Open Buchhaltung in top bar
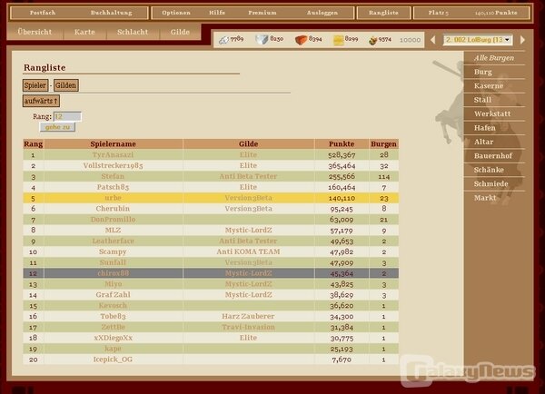Viewport: 545px width, 394px height. click(x=111, y=13)
